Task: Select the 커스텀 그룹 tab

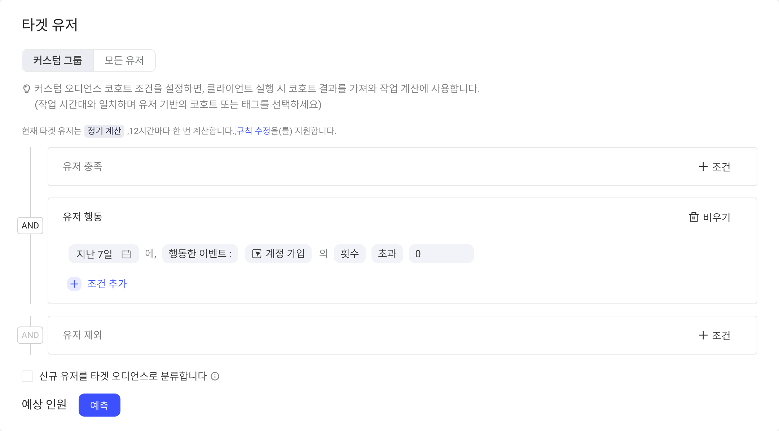Action: [x=58, y=61]
